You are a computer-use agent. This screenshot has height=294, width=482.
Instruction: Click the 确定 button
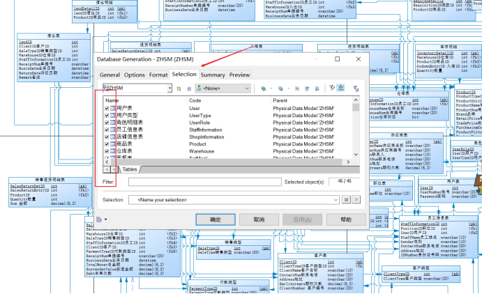click(216, 219)
